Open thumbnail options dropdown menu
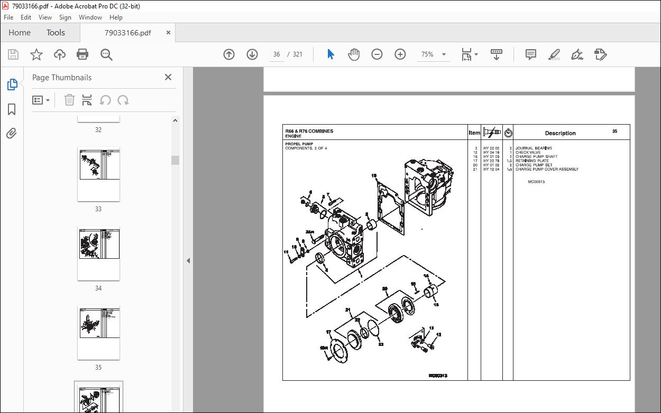The width and height of the screenshot is (661, 413). tap(41, 100)
